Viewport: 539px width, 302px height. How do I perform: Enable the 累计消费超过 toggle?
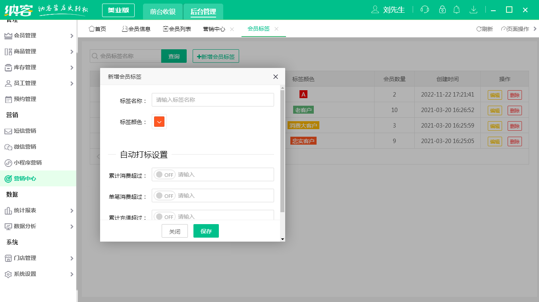click(x=164, y=174)
